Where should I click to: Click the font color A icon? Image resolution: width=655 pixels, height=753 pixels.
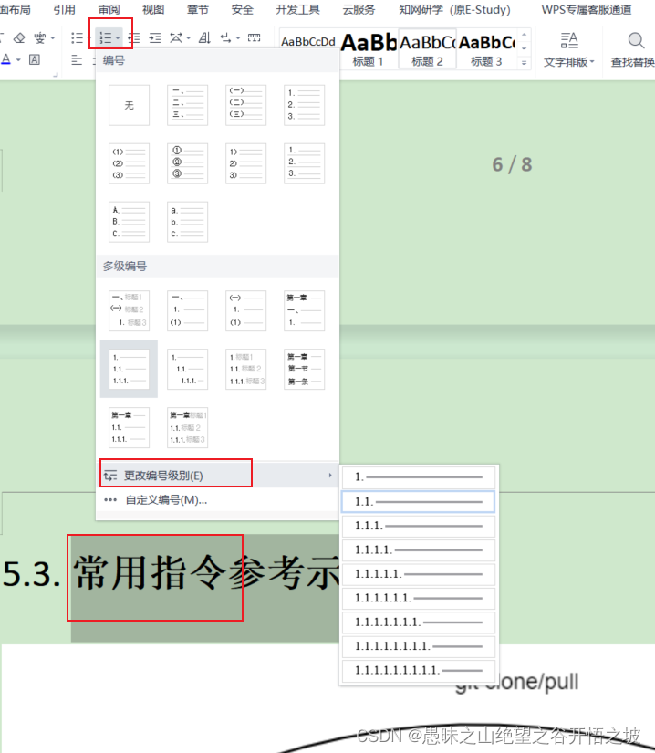pyautogui.click(x=5, y=59)
